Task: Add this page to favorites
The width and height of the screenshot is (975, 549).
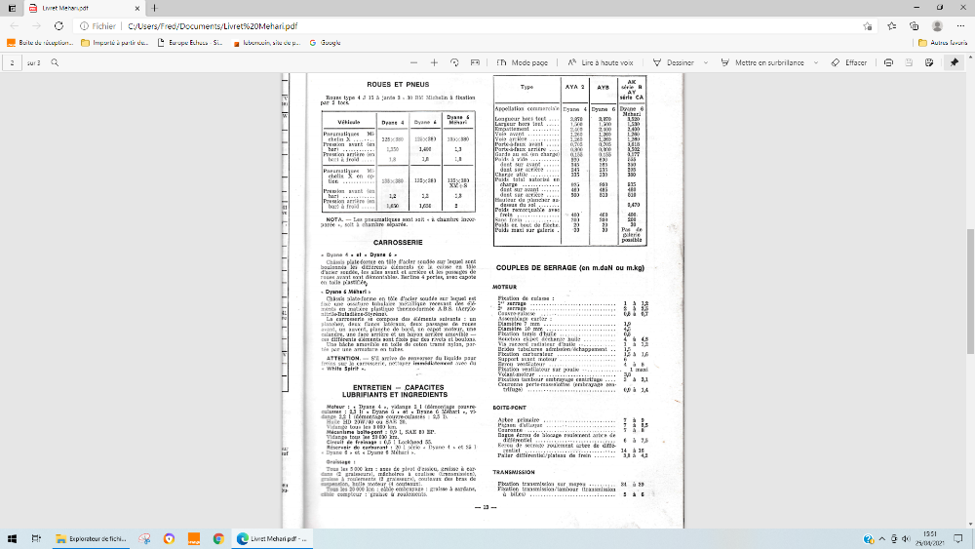Action: (868, 26)
